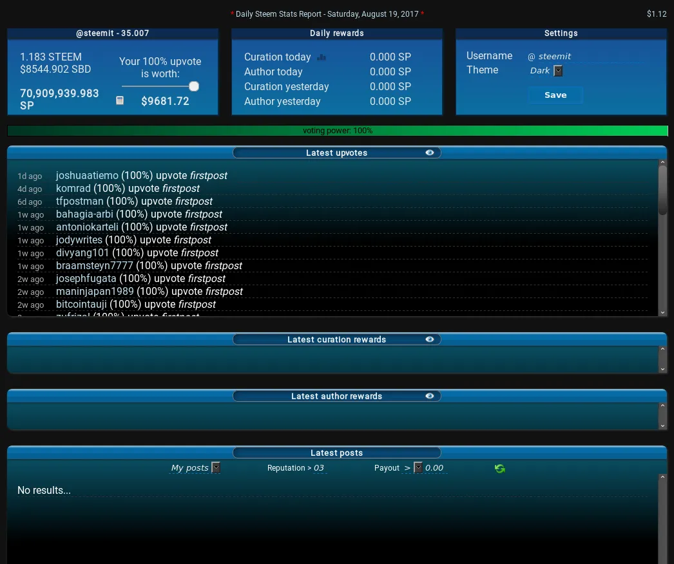Click the Latest upvotes scrollbar thumb
674x564 pixels.
[663, 191]
